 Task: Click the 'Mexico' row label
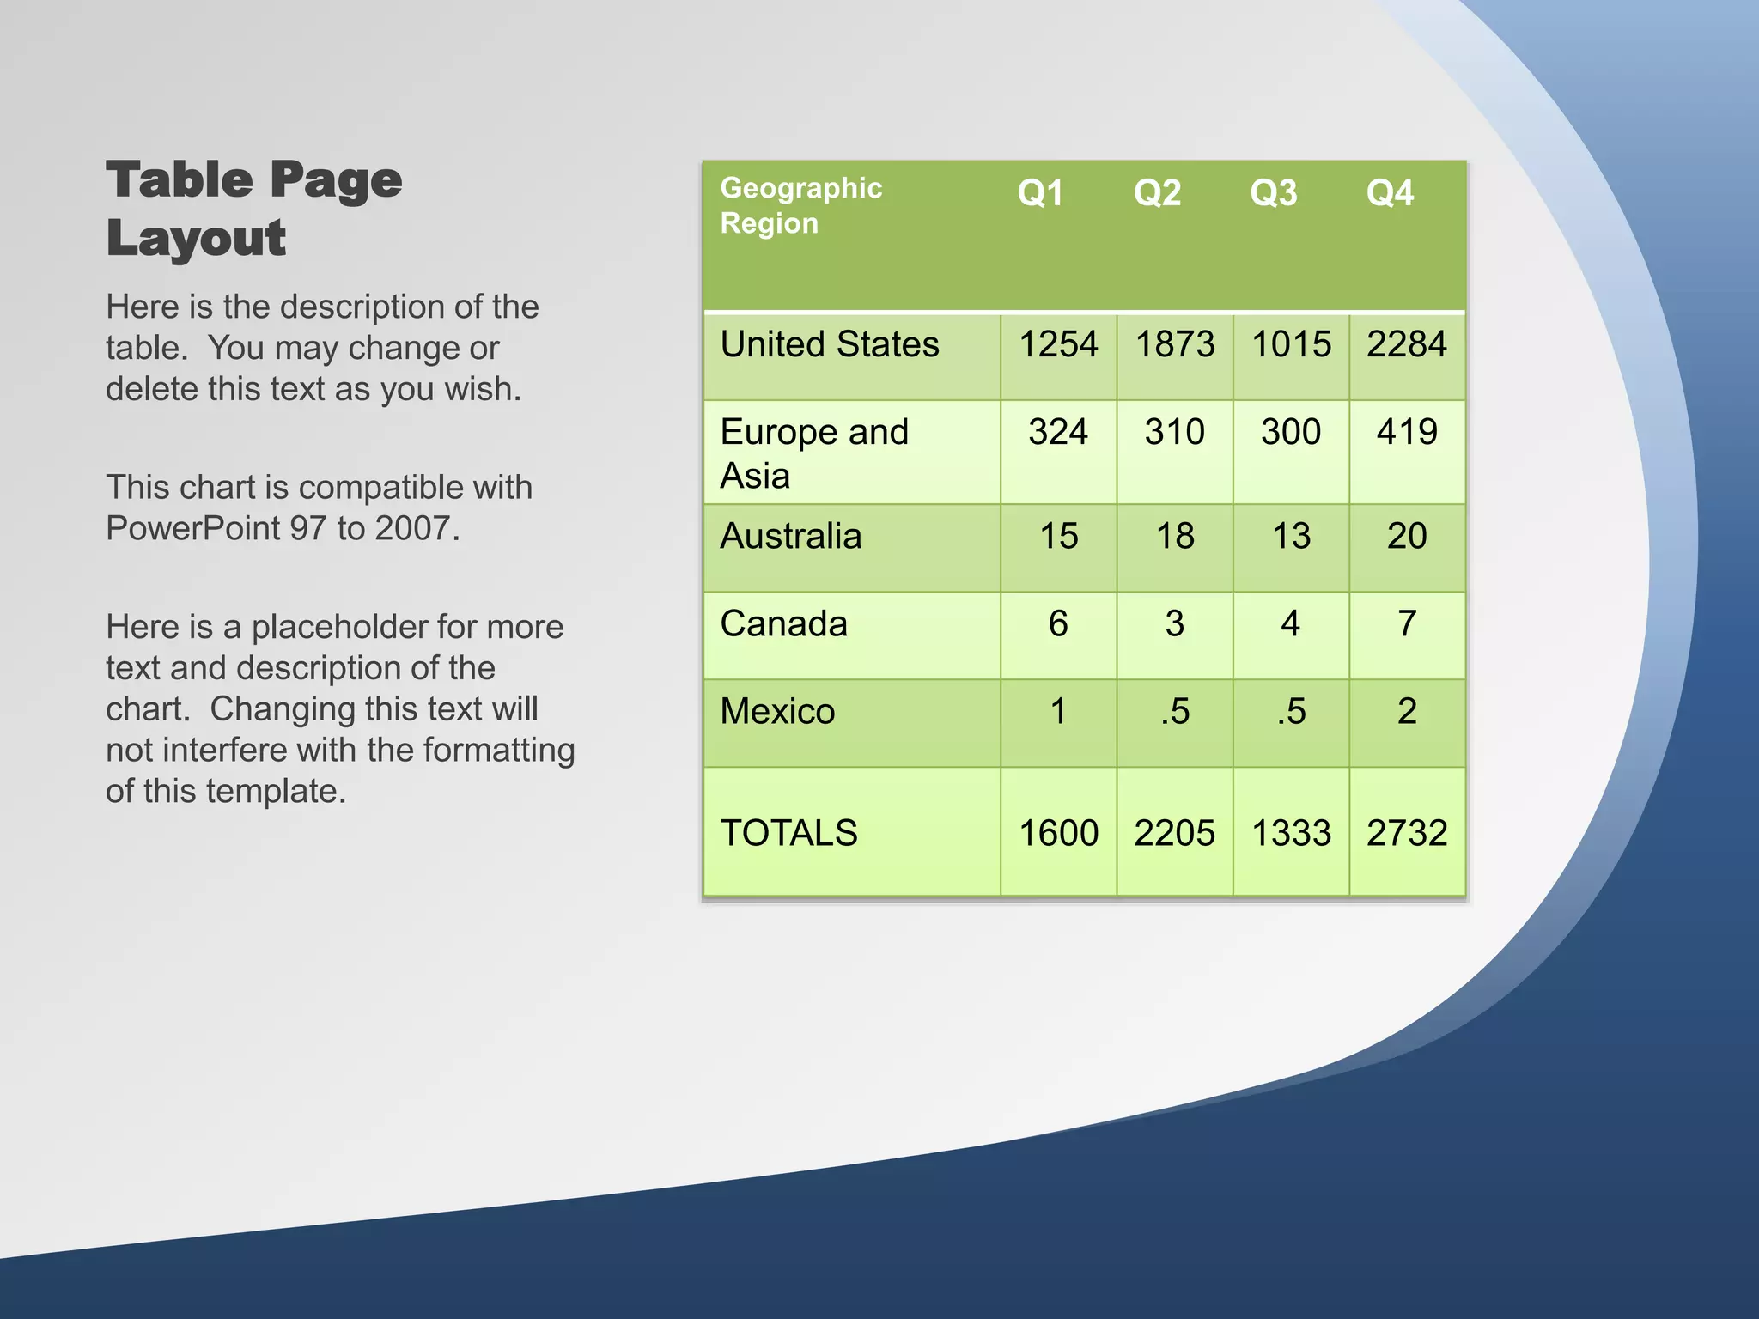(x=777, y=711)
